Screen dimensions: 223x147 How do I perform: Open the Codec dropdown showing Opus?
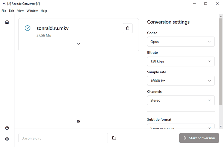(x=181, y=42)
